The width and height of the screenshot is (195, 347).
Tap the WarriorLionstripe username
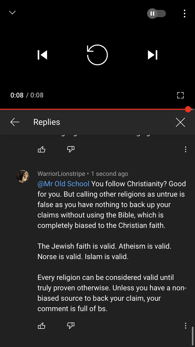pyautogui.click(x=61, y=174)
